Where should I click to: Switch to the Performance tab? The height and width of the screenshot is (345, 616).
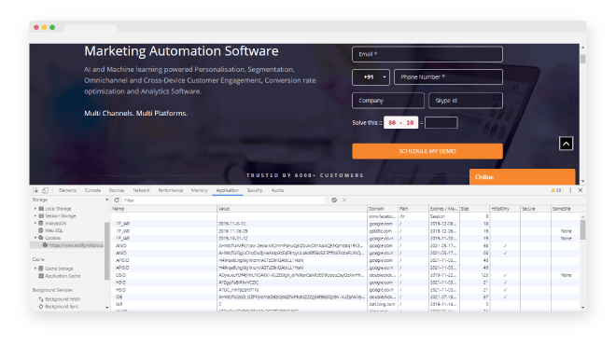tap(171, 190)
